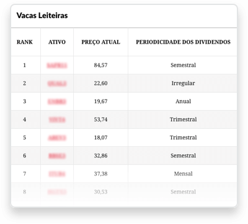Image resolution: width=248 pixels, height=224 pixels.
Task: Click the Anual periodicity cell
Action: pyautogui.click(x=183, y=101)
